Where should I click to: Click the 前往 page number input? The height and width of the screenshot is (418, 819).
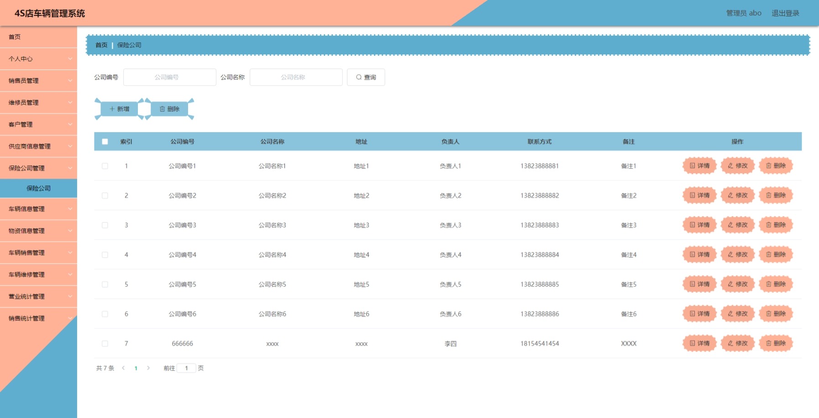[x=186, y=368]
